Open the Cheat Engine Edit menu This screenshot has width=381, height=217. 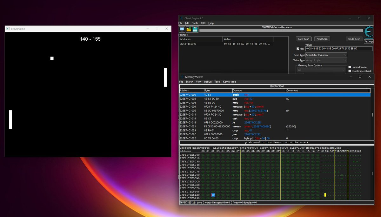[x=187, y=23]
